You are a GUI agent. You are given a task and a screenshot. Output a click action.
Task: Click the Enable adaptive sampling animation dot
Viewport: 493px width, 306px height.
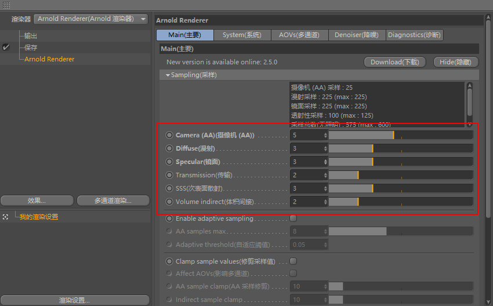tap(169, 218)
